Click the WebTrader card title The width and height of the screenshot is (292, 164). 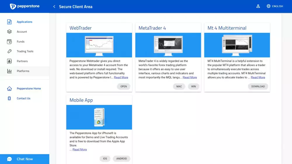click(x=81, y=28)
